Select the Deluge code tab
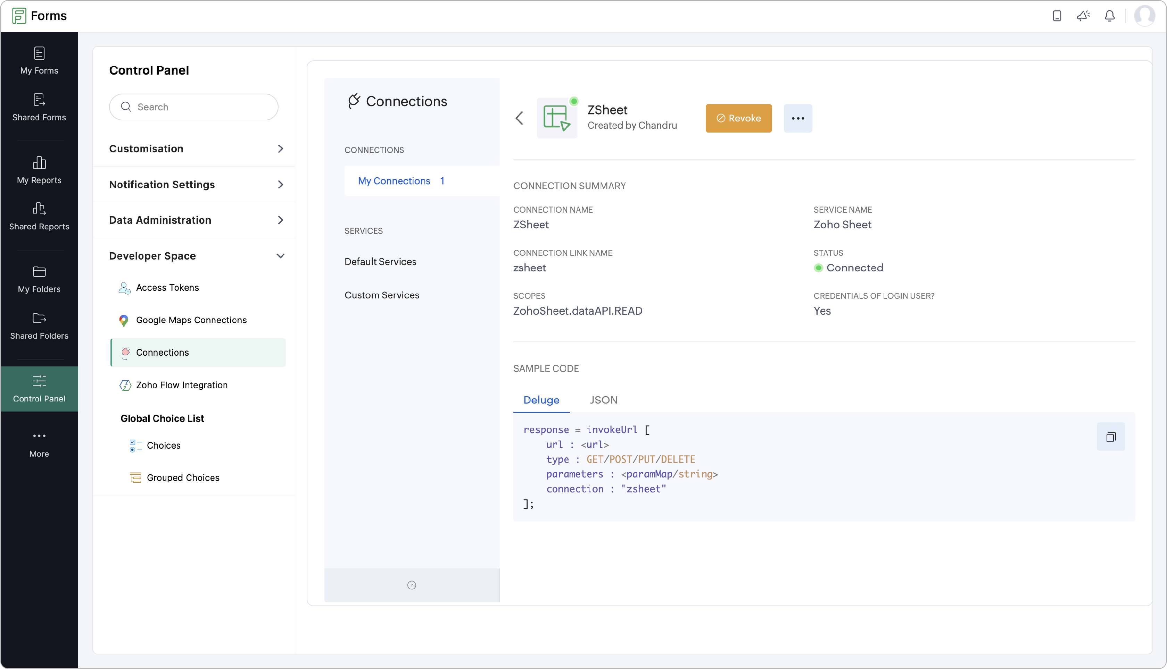This screenshot has width=1167, height=669. pos(541,400)
